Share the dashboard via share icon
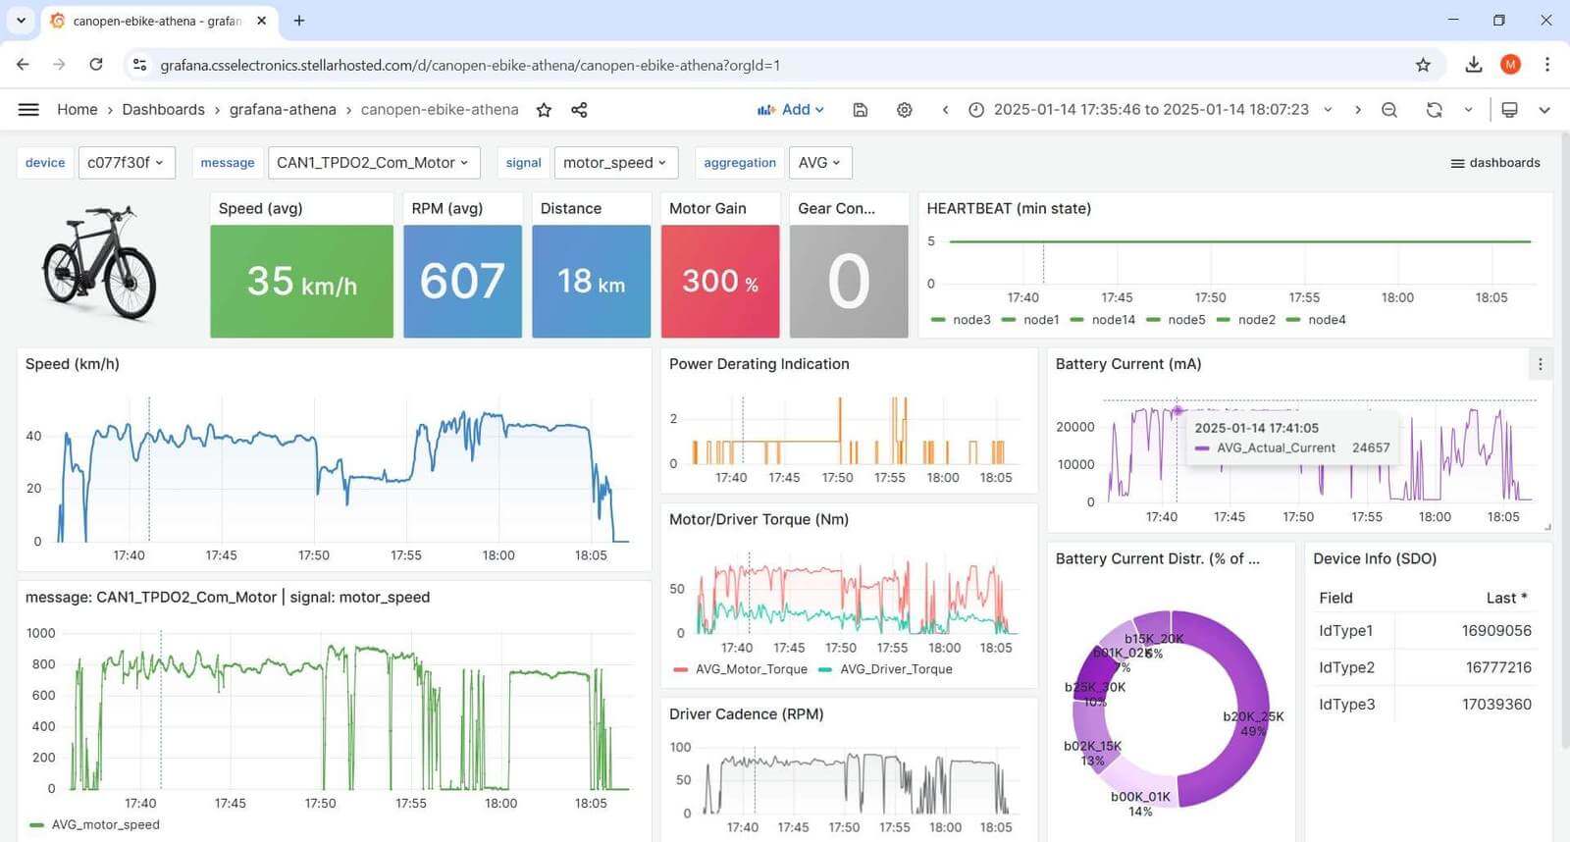The height and width of the screenshot is (842, 1570). click(579, 110)
